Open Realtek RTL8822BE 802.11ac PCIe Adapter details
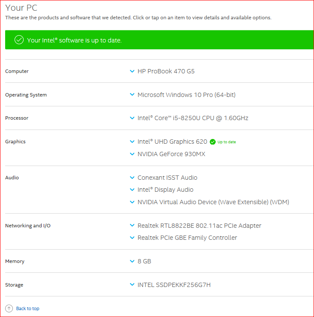This screenshot has height=317, width=314. point(199,226)
